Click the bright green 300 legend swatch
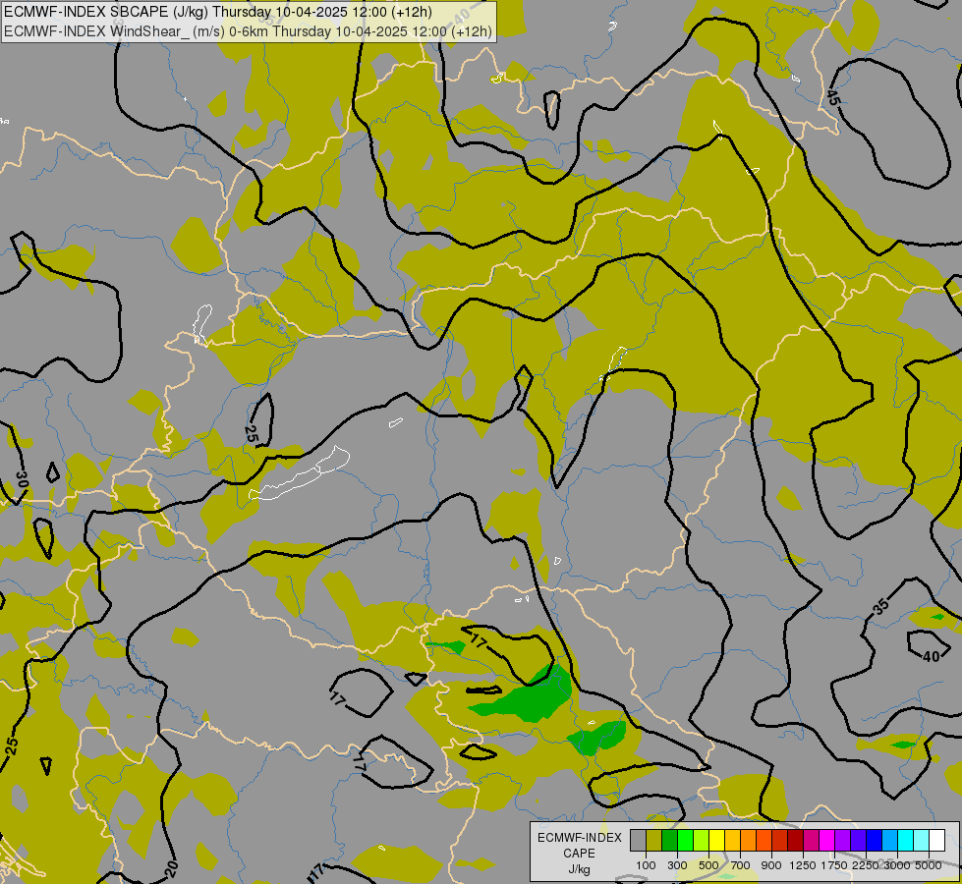962x884 pixels. (x=685, y=841)
